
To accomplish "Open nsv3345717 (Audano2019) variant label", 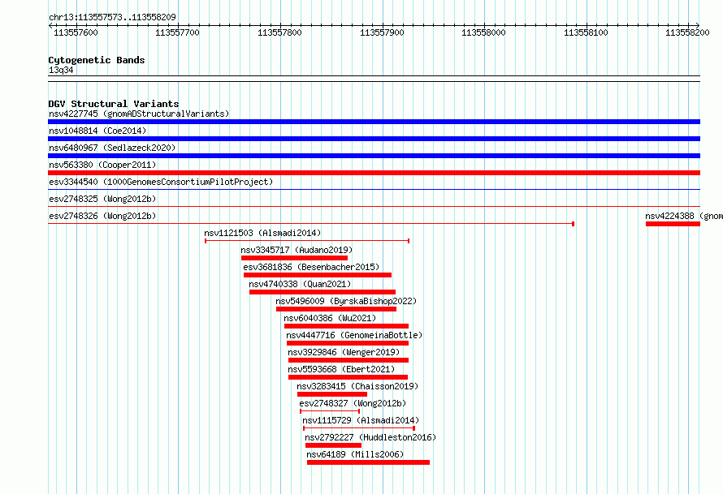I will [x=297, y=250].
